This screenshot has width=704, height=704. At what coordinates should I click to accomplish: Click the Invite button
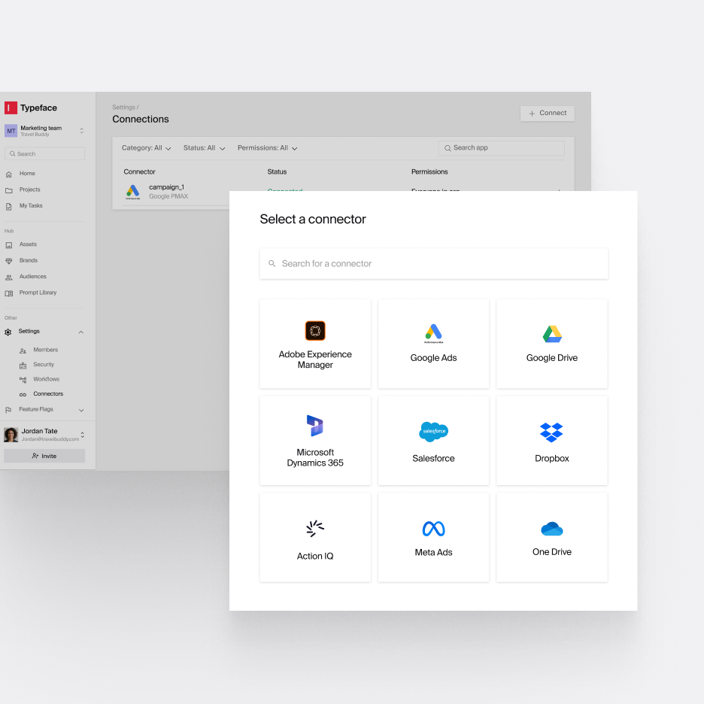click(44, 456)
